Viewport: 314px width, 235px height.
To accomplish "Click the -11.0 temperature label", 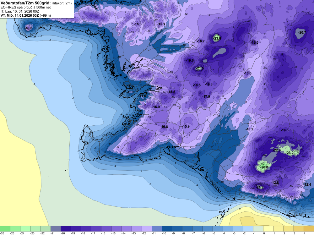I will 143,96.
